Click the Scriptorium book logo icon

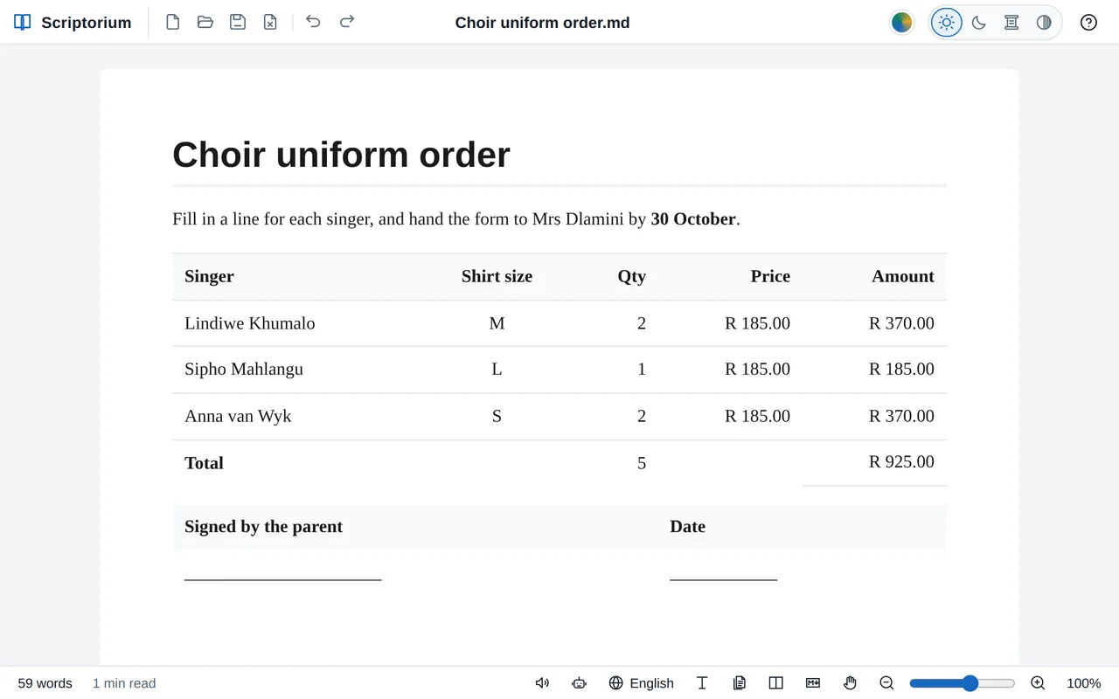[x=23, y=23]
